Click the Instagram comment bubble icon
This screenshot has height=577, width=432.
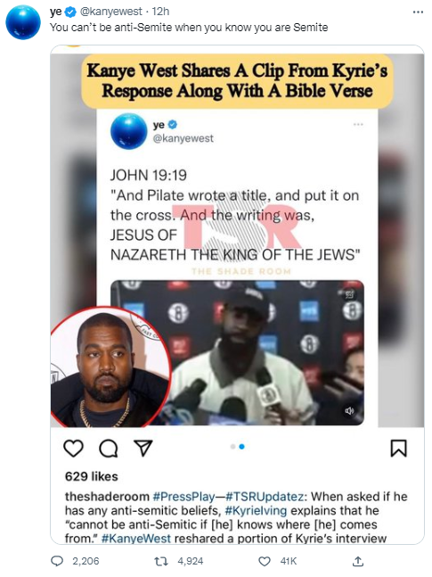(109, 449)
